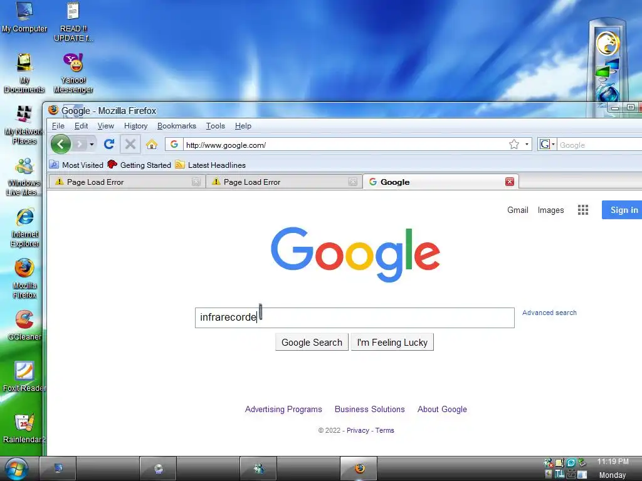Focus the Firefox Google search box
The image size is (642, 481).
tap(599, 145)
